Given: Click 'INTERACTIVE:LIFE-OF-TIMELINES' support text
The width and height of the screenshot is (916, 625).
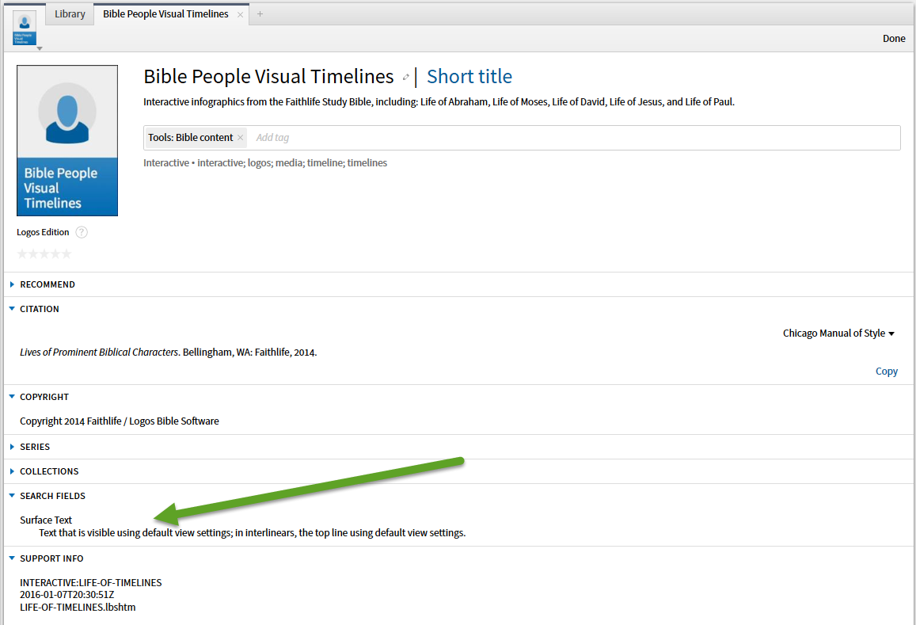Looking at the screenshot, I should tap(90, 583).
